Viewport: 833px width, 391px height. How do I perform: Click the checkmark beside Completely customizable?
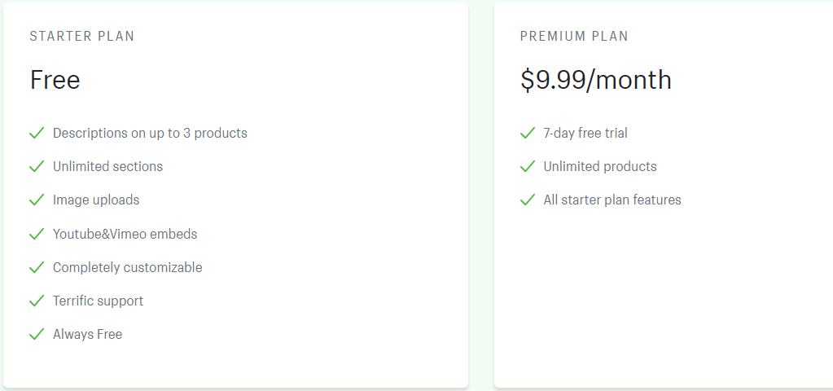click(37, 267)
